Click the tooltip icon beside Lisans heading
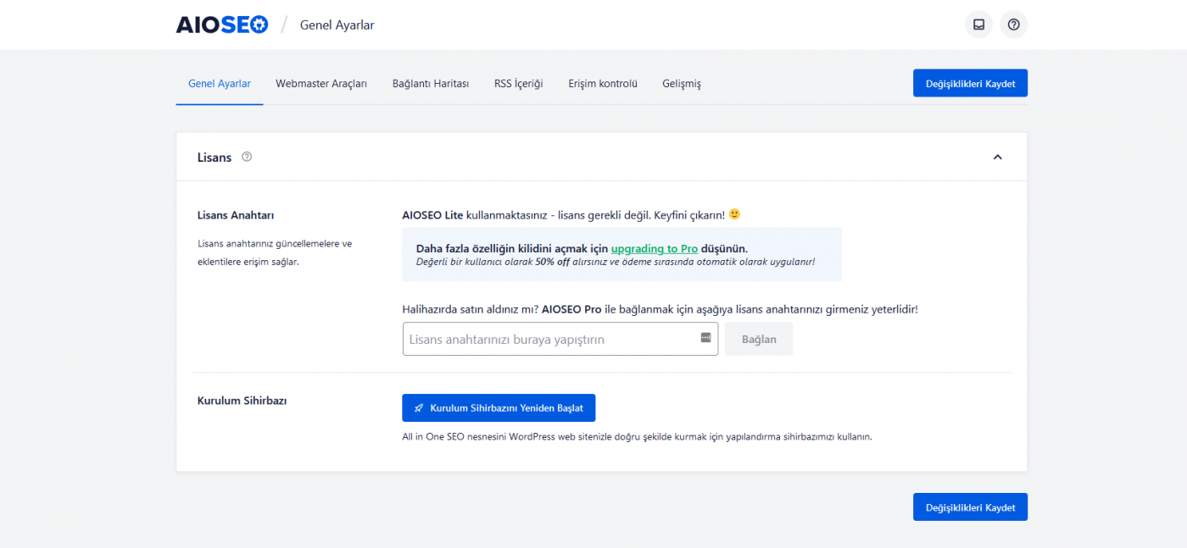 pyautogui.click(x=246, y=157)
